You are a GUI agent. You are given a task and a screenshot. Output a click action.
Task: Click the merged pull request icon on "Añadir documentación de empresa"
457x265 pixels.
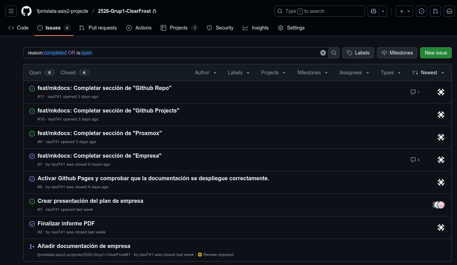tap(32, 246)
